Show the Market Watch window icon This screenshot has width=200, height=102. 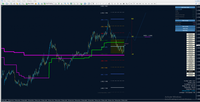point(11,4)
